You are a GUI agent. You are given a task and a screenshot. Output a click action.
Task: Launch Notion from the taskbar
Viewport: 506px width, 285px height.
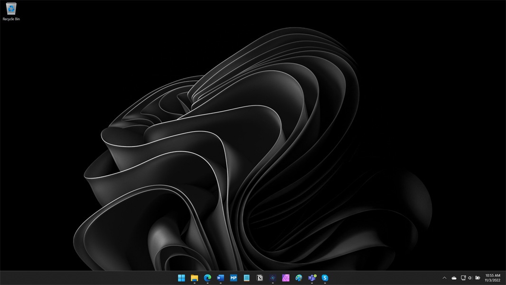tap(260, 278)
